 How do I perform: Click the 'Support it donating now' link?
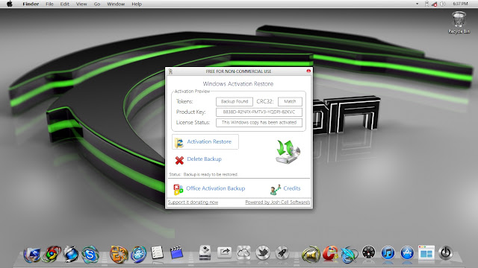click(193, 202)
